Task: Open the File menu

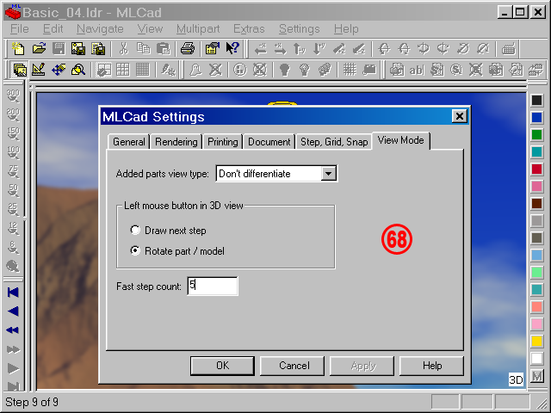Action: [x=20, y=28]
